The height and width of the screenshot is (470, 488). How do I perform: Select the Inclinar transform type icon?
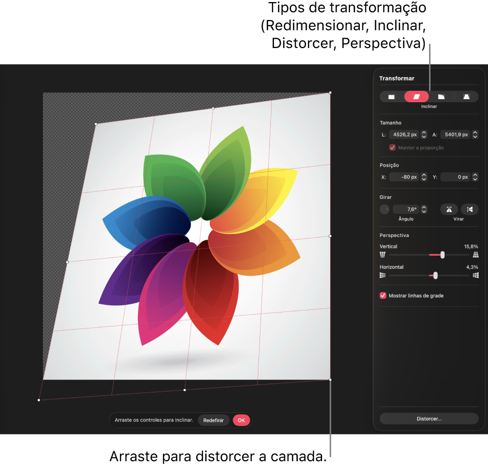(417, 97)
